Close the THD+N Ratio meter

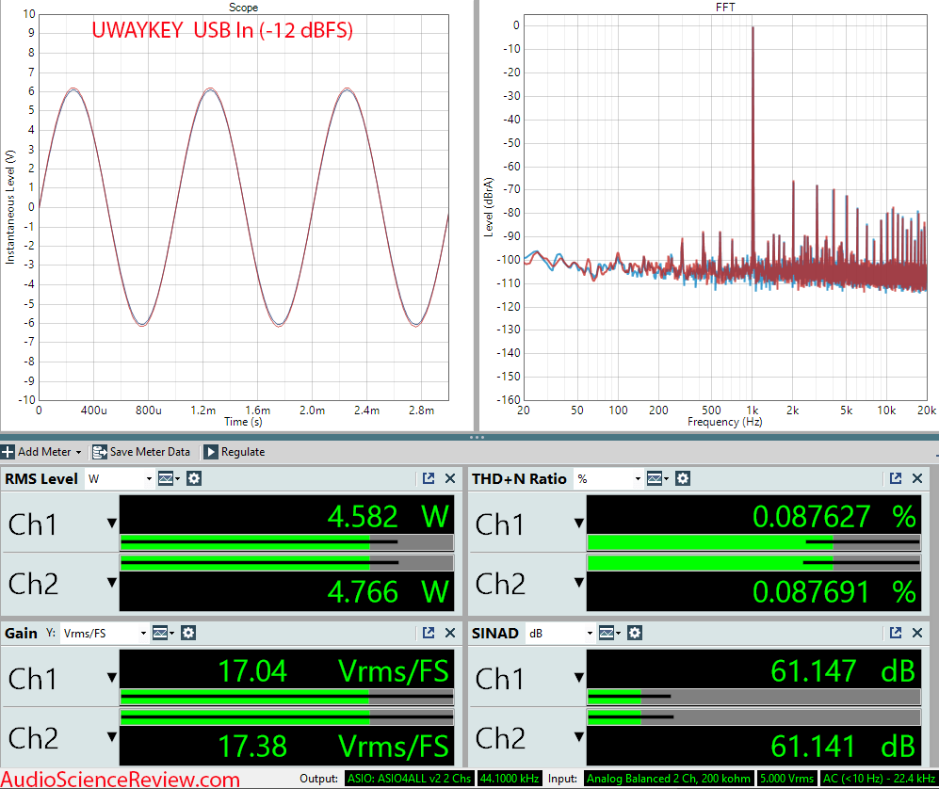coord(916,478)
